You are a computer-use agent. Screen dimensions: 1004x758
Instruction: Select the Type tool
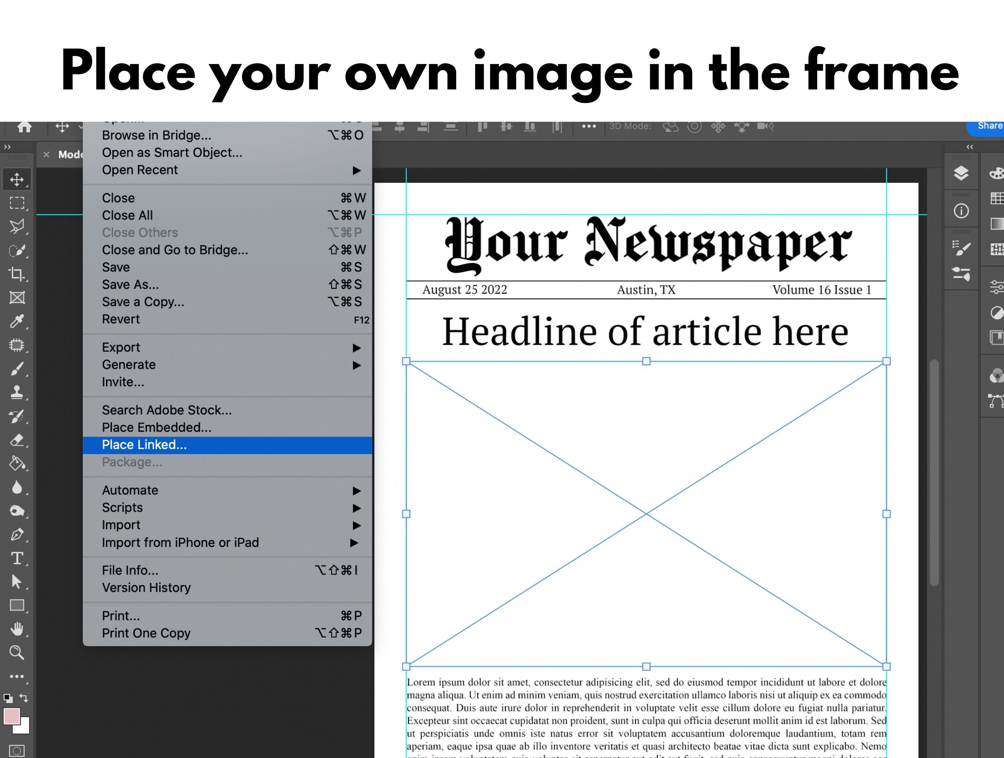pos(17,558)
